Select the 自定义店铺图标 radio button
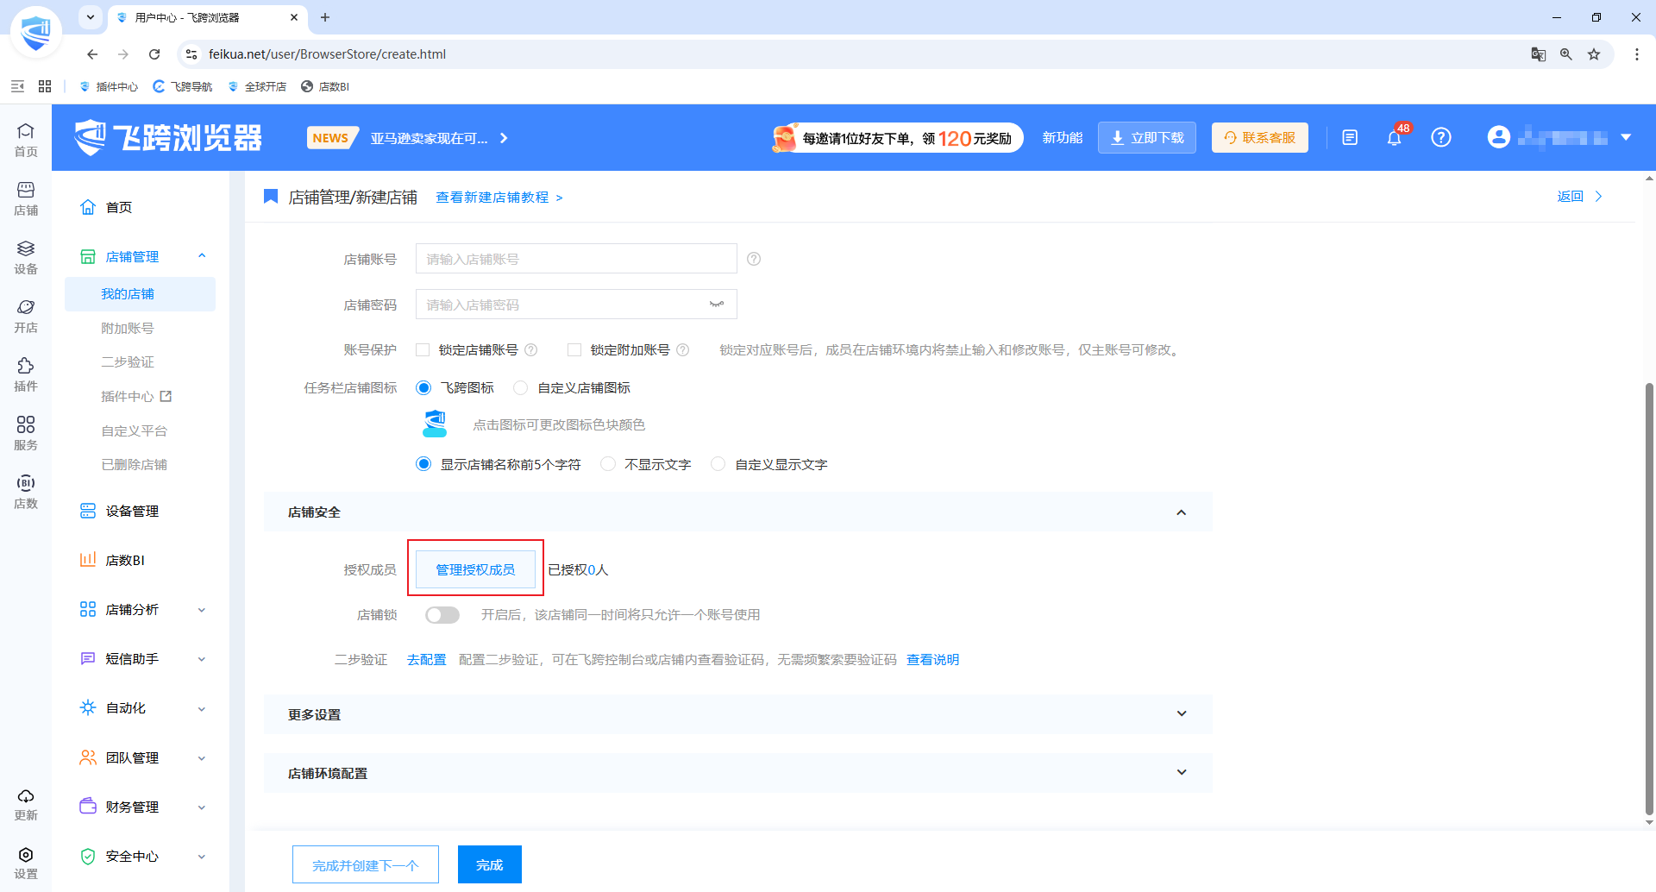This screenshot has width=1656, height=892. (x=520, y=388)
